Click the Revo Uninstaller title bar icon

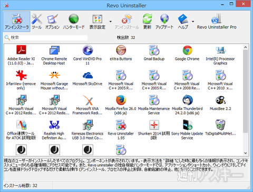click(x=6, y=5)
